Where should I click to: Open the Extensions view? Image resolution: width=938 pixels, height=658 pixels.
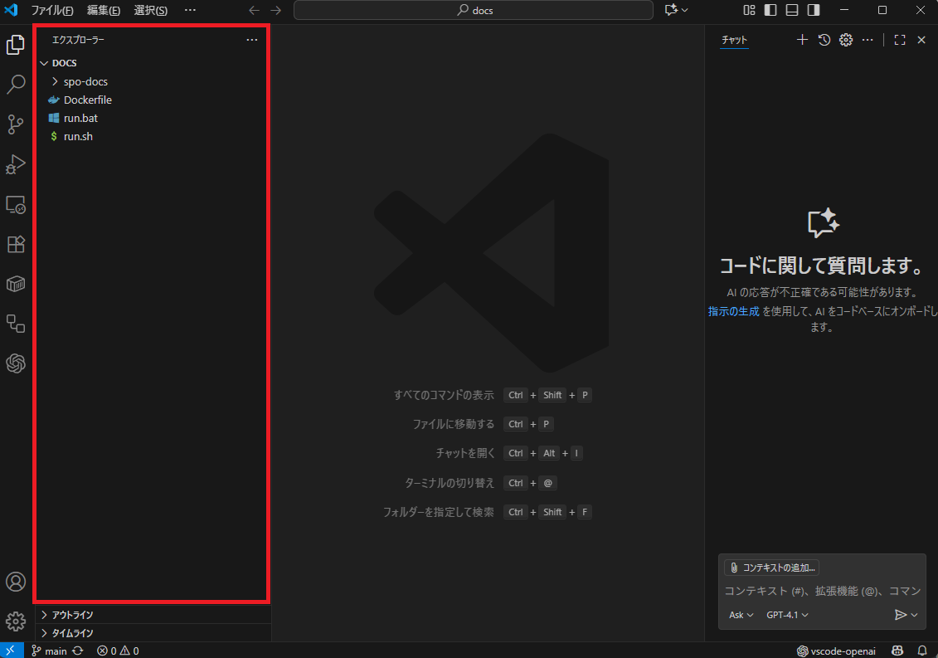point(16,244)
